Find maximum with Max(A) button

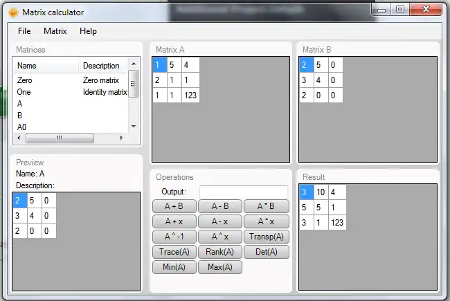tap(220, 267)
